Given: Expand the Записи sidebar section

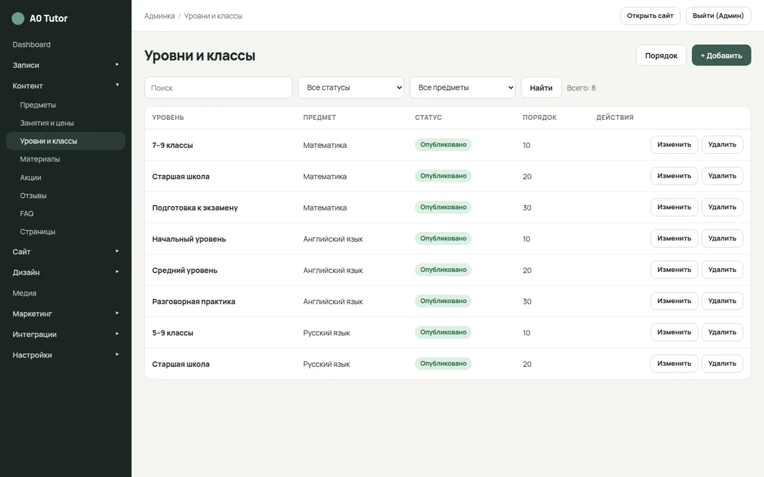Looking at the screenshot, I should click(x=65, y=65).
